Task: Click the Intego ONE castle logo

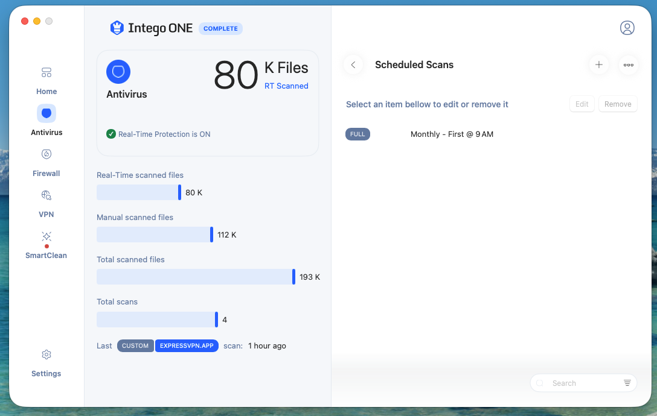Action: pyautogui.click(x=117, y=28)
